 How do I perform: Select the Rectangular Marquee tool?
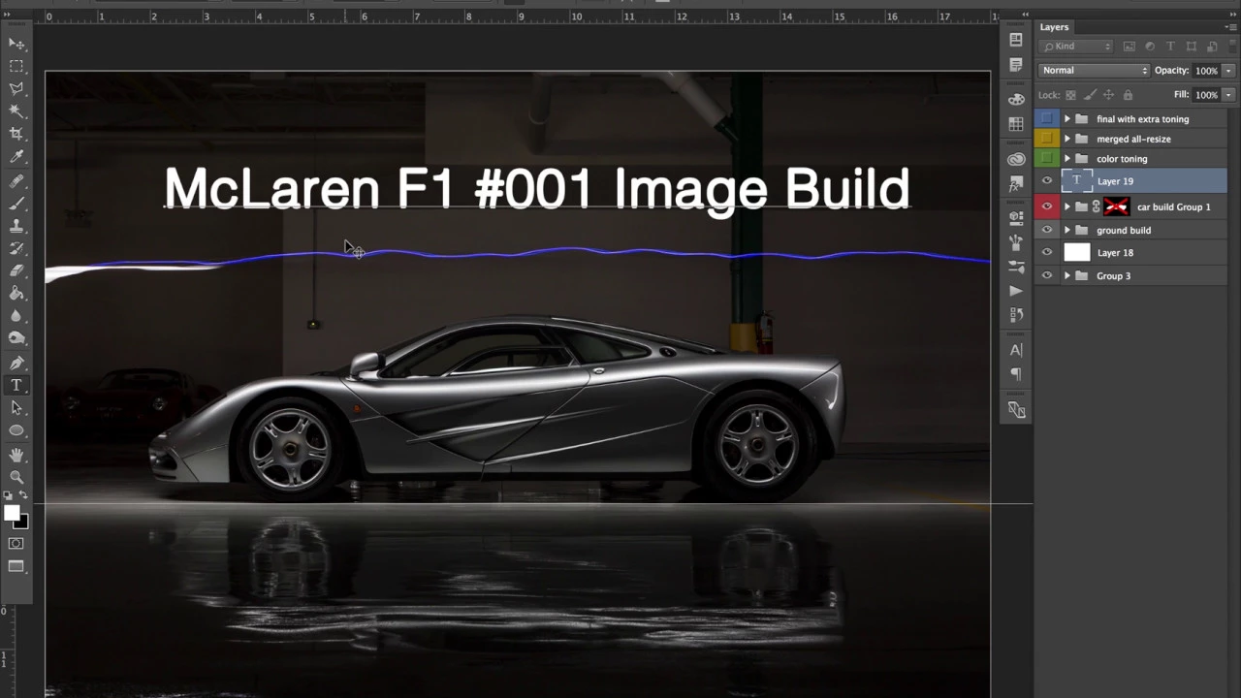pos(16,66)
